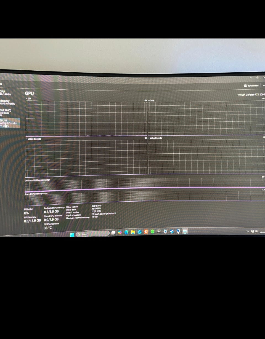
Task: Select CPU in the performance sidebar
Action: pyautogui.click(x=6, y=93)
